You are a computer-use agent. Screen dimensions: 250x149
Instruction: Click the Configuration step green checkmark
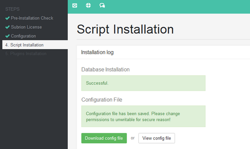click(x=7, y=36)
